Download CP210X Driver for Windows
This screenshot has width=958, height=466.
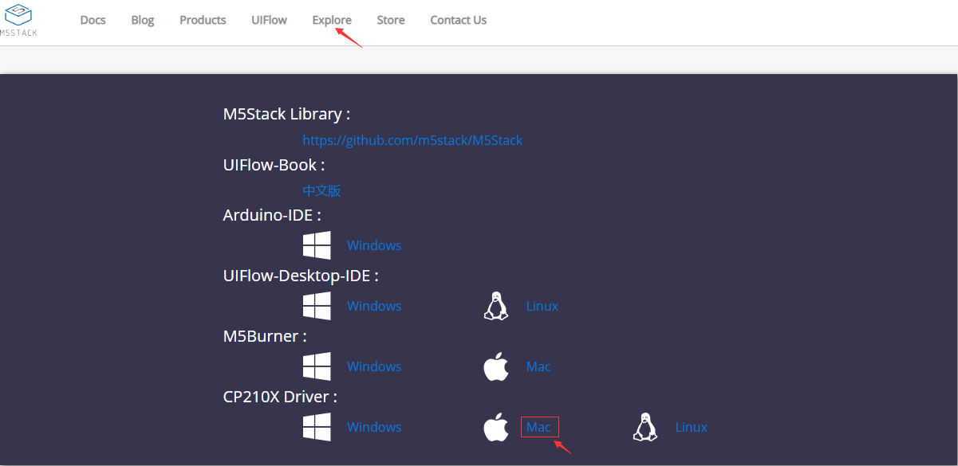(x=374, y=427)
